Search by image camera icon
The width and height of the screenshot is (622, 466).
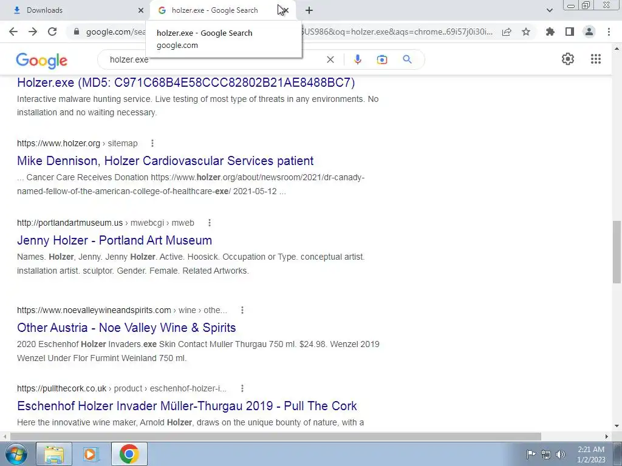[381, 59]
